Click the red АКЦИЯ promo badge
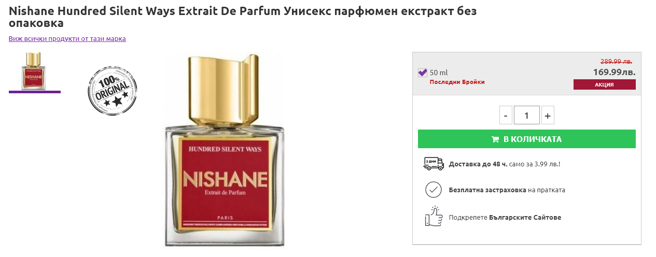This screenshot has height=257, width=656. [605, 84]
